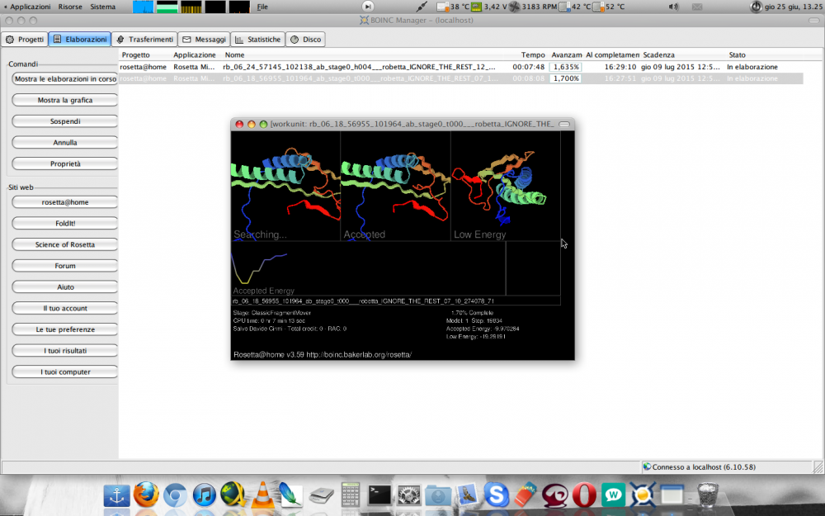The image size is (825, 516).
Task: Open the Opera browser in the dock
Action: [x=583, y=495]
